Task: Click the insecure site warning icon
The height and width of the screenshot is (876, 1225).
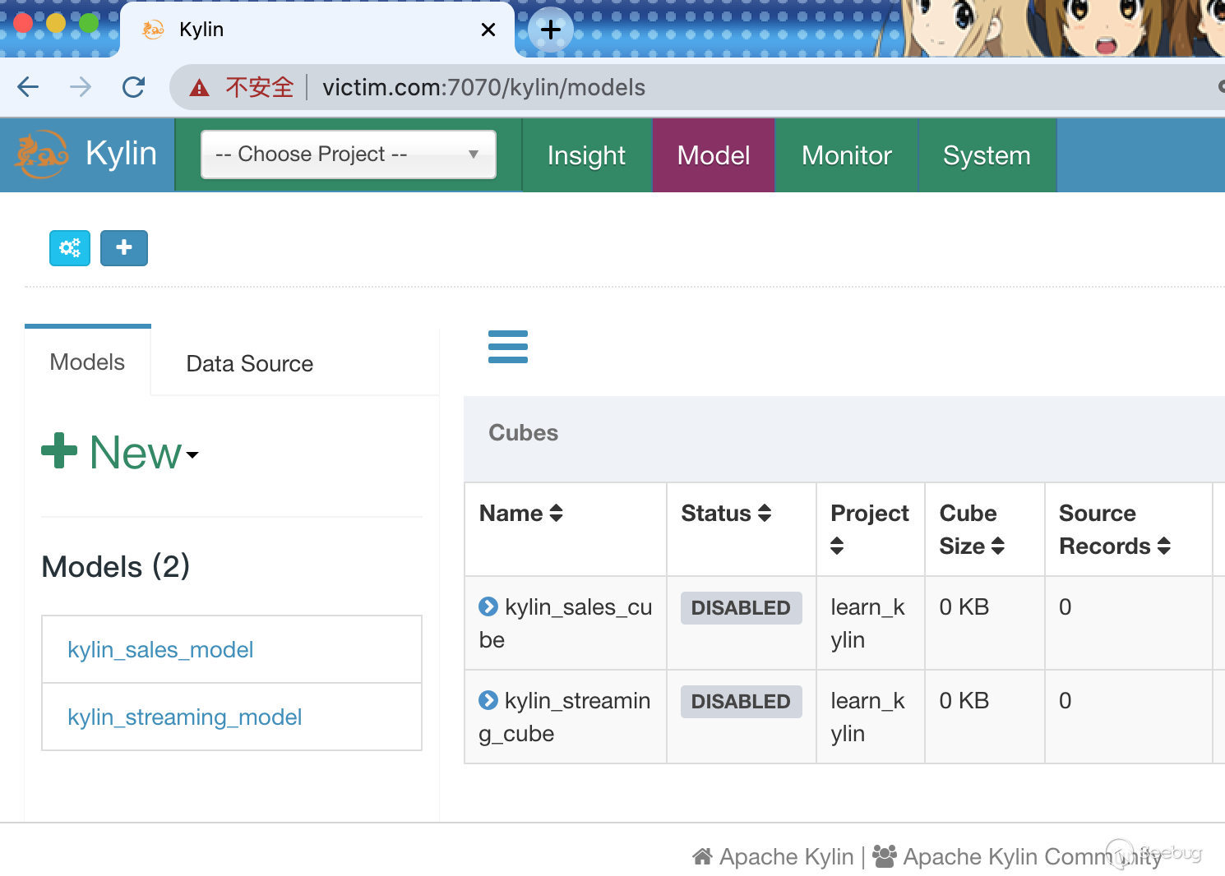Action: pos(200,88)
